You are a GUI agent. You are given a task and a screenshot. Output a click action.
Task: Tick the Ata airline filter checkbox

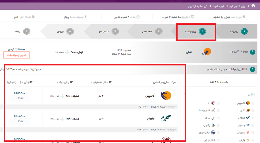click(x=218, y=103)
